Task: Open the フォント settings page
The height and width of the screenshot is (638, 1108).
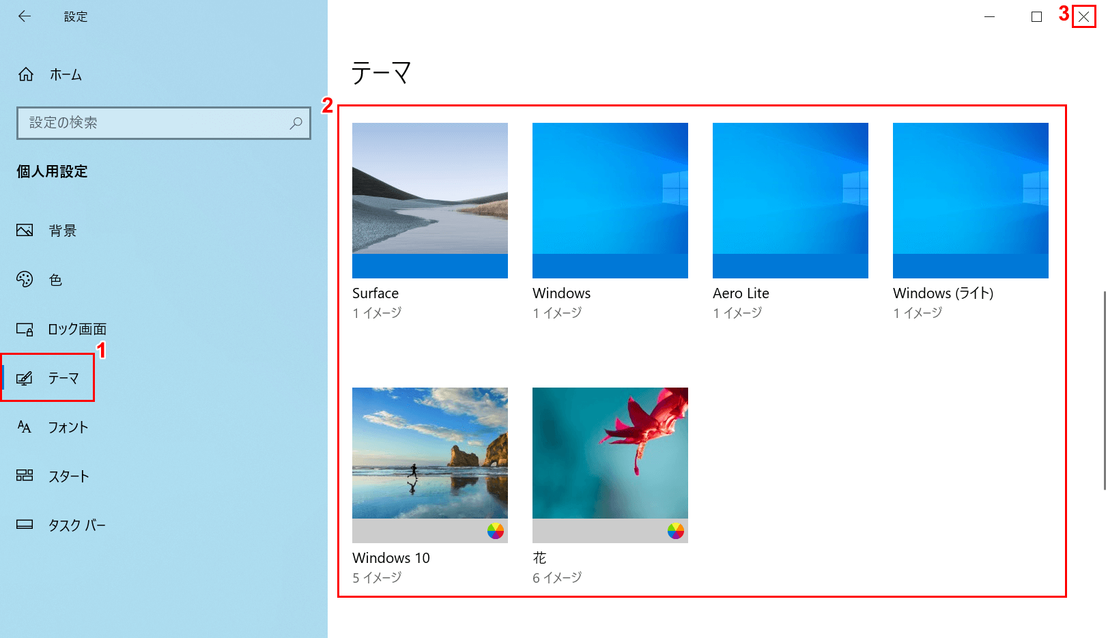Action: 68,427
